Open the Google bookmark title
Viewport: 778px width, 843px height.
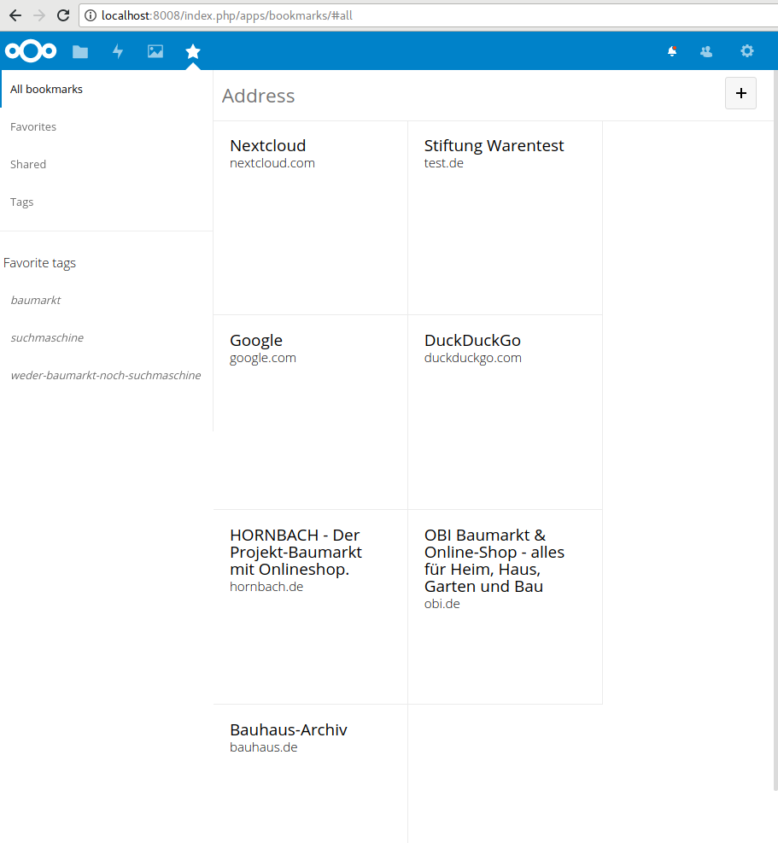coord(256,340)
